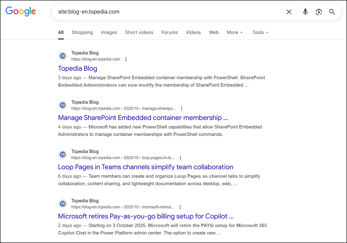Open Loop Pages in Teams channels article
Viewport: 347px width, 243px height.
[145, 167]
